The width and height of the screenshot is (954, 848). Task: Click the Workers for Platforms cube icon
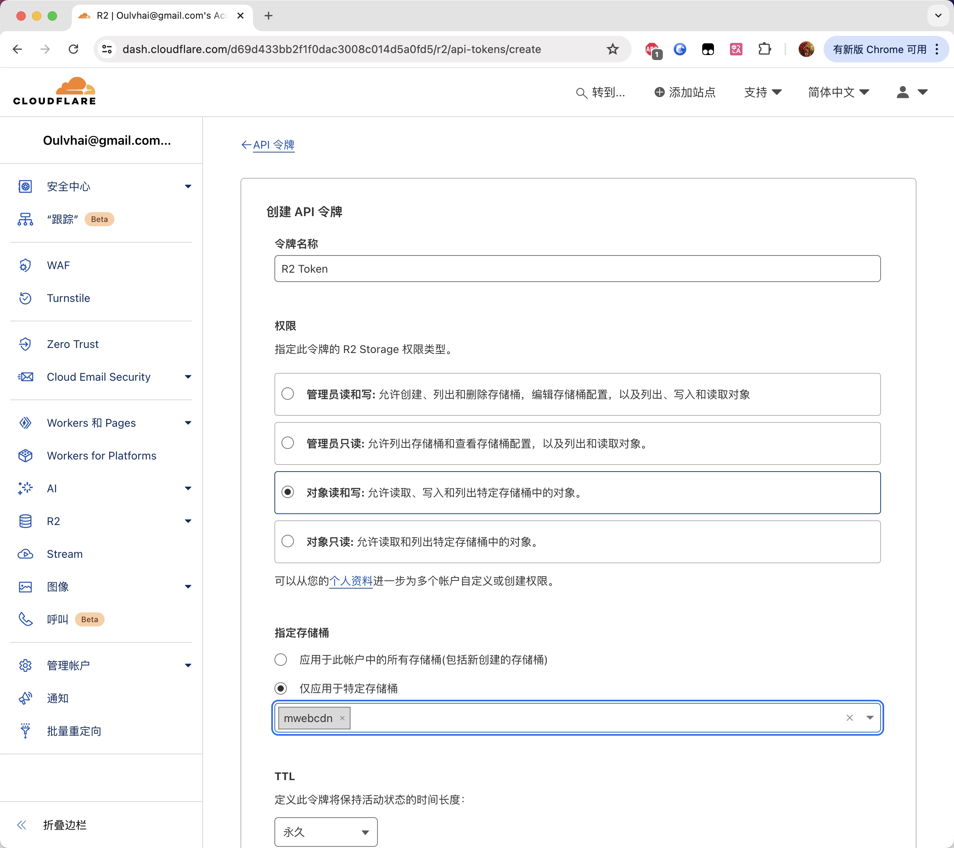(x=25, y=456)
